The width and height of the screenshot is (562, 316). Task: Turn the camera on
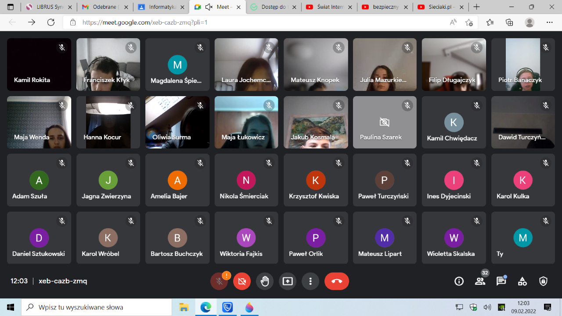(x=242, y=281)
